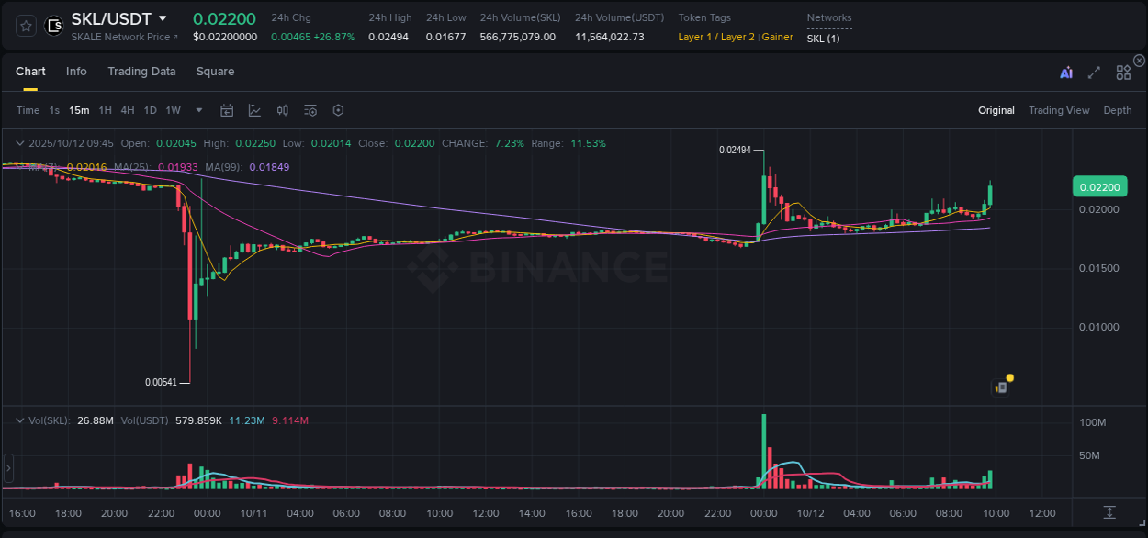Open full-screen chart view via diagonal arrows
The image size is (1148, 538).
[x=1094, y=73]
